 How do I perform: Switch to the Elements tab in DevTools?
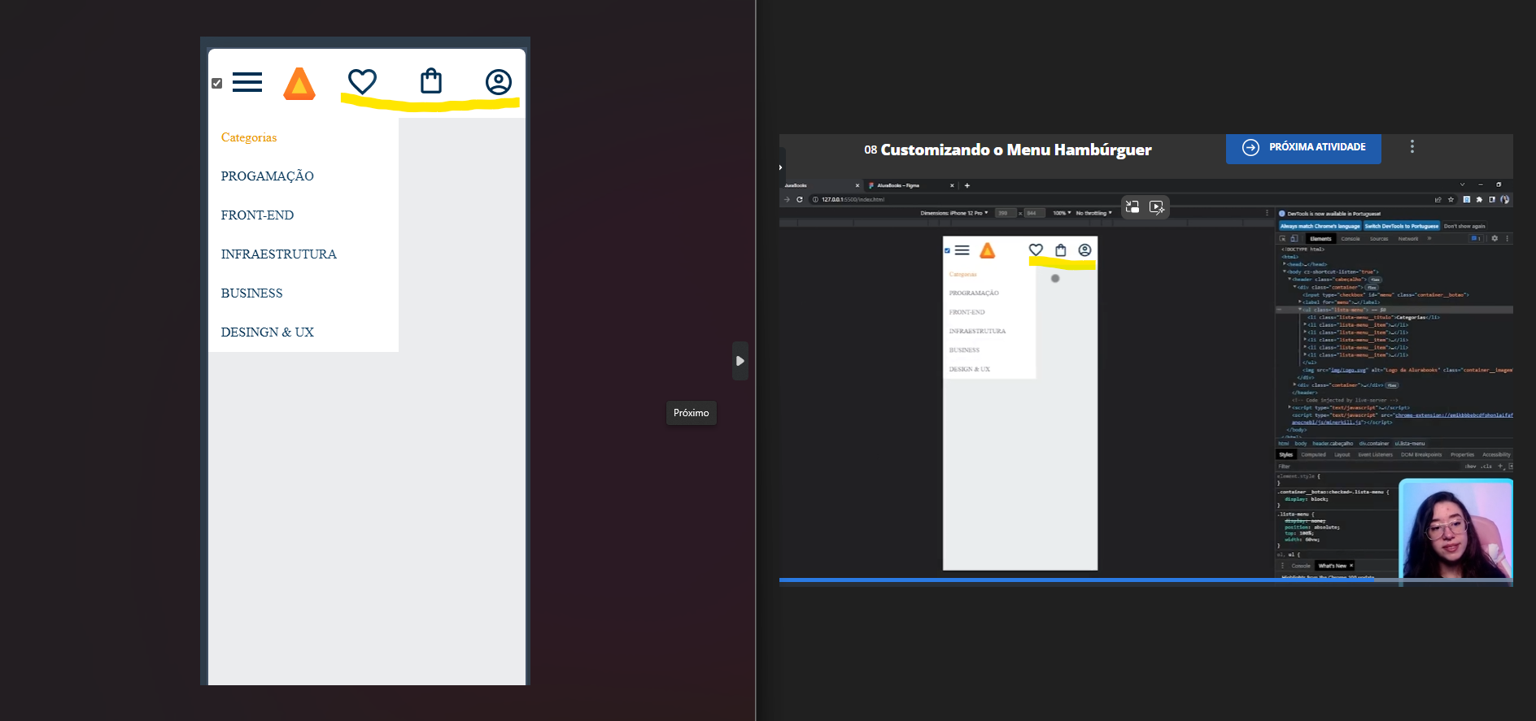click(x=1320, y=239)
